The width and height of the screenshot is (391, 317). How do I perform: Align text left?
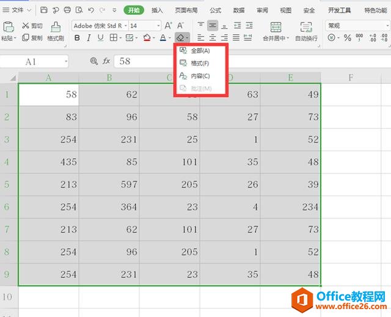pos(201,38)
